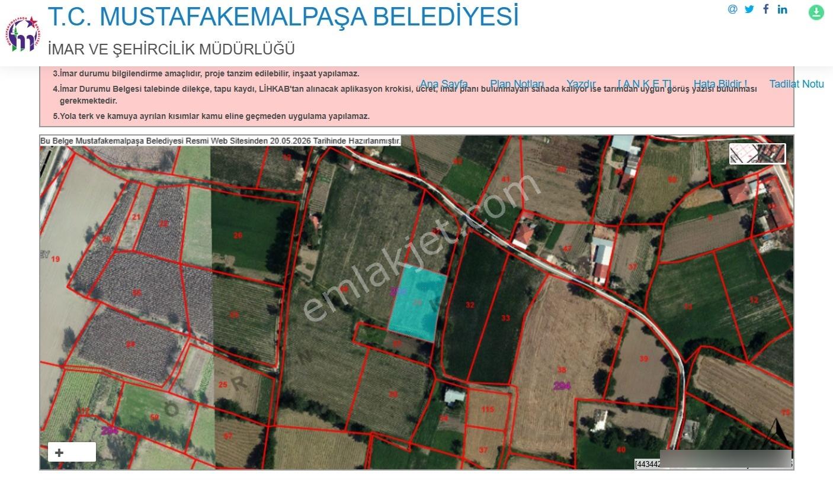Choose Yazdır to print
The image size is (833, 480).
(581, 84)
